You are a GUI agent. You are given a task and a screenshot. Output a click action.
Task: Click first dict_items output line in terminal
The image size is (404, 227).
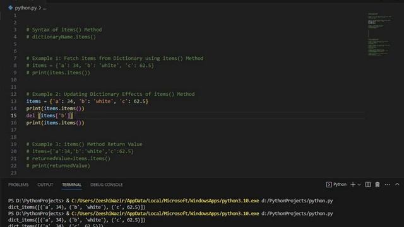[77, 207]
